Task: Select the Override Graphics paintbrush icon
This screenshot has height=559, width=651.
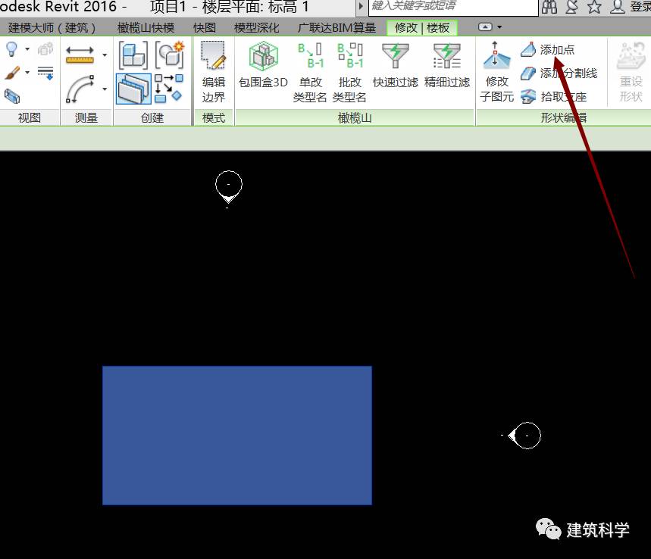Action: (x=12, y=73)
